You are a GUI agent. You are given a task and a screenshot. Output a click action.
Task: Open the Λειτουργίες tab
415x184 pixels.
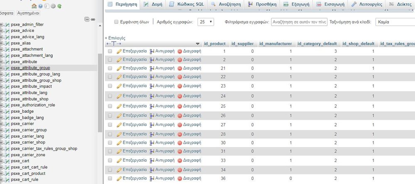click(x=366, y=4)
